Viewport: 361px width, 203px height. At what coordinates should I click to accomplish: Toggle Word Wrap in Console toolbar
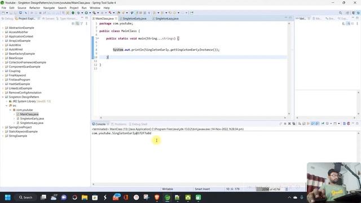[x=308, y=124]
